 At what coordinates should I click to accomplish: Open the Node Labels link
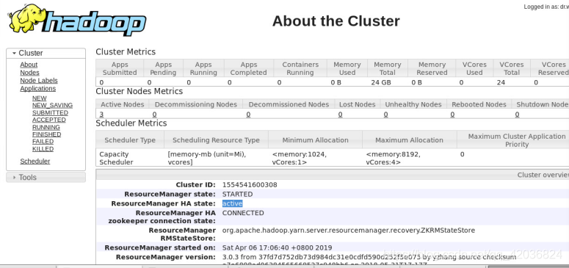coord(39,81)
